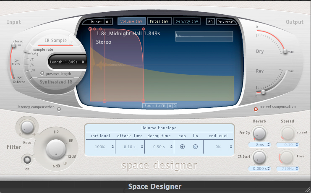
Task: Select HP filter mode
Action: click(x=56, y=132)
